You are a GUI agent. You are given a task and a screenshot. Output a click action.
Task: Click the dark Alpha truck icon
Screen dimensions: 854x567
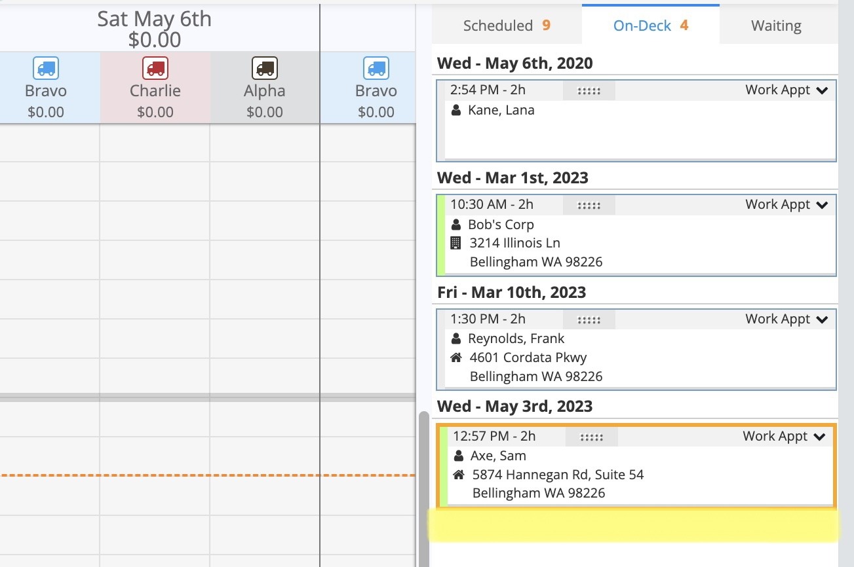point(265,68)
